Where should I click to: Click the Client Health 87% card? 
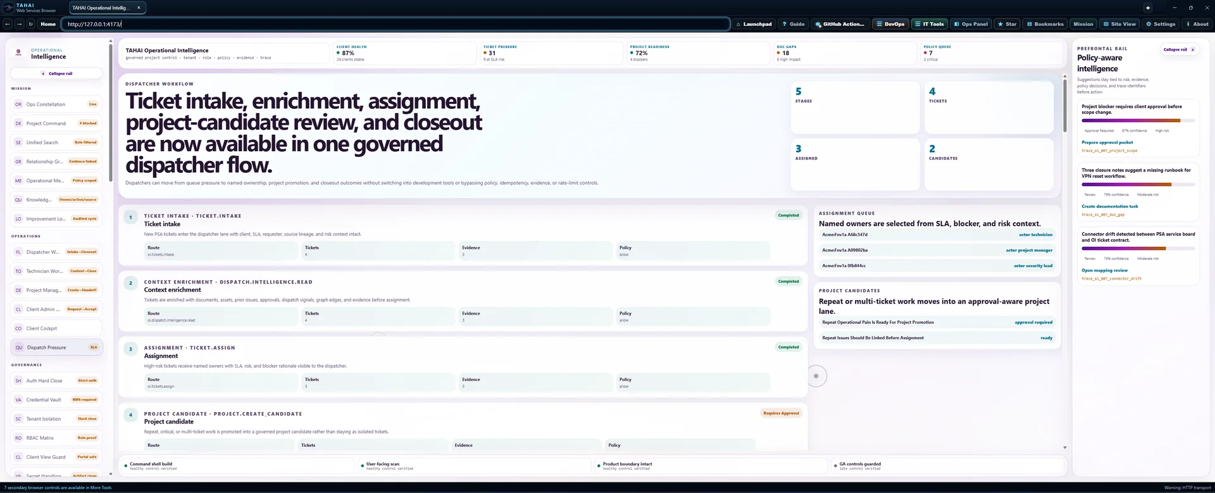[404, 53]
